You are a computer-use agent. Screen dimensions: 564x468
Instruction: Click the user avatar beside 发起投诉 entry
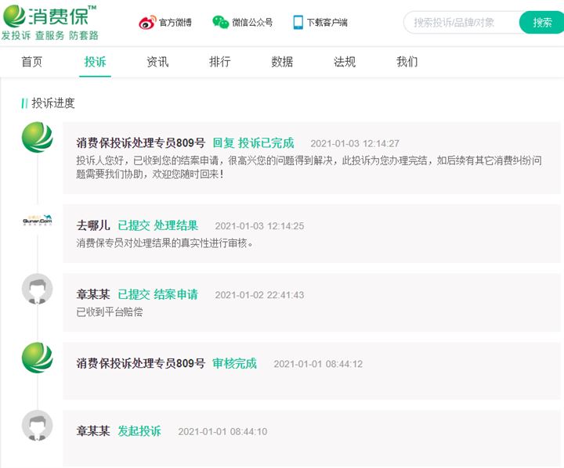[x=37, y=425]
